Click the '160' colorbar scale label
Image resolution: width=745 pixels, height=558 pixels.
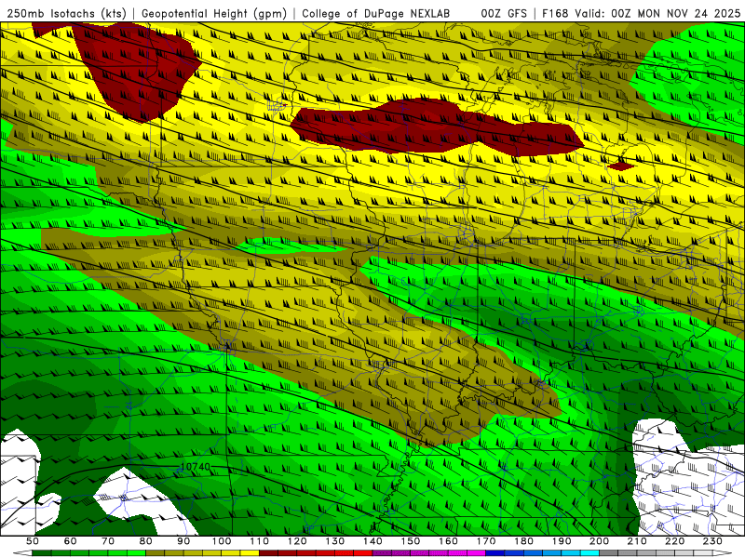point(448,541)
